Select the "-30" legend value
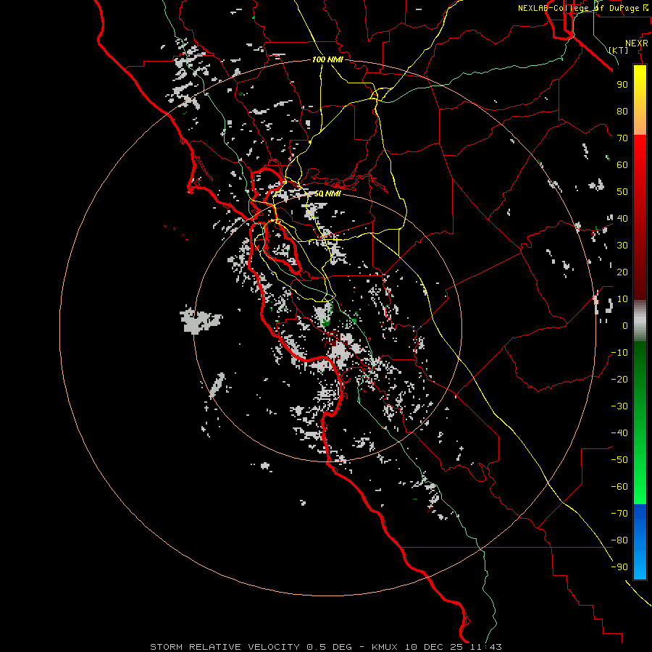The width and height of the screenshot is (652, 652). point(619,406)
